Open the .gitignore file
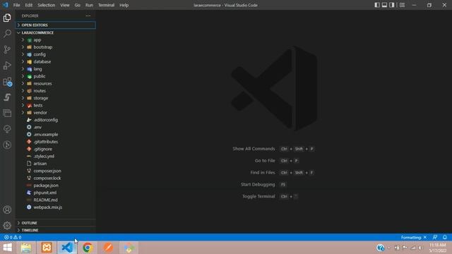The height and width of the screenshot is (254, 452). [x=55, y=149]
